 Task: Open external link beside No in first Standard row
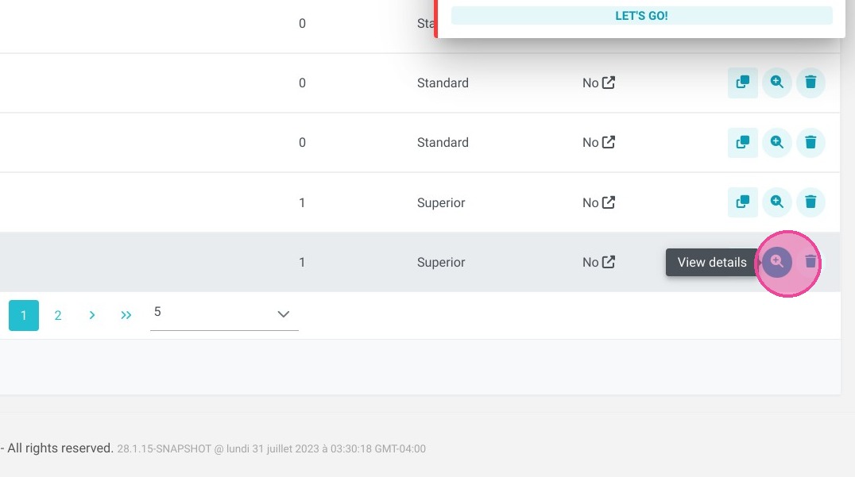pos(609,83)
